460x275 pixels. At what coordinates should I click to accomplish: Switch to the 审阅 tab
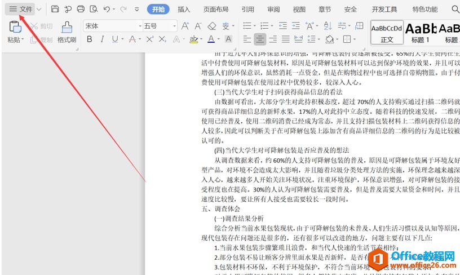(273, 10)
